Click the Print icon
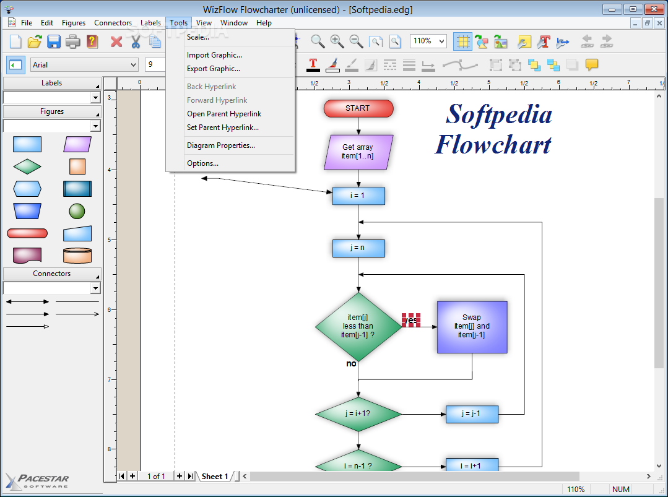Viewport: 668px width, 497px height. click(73, 41)
